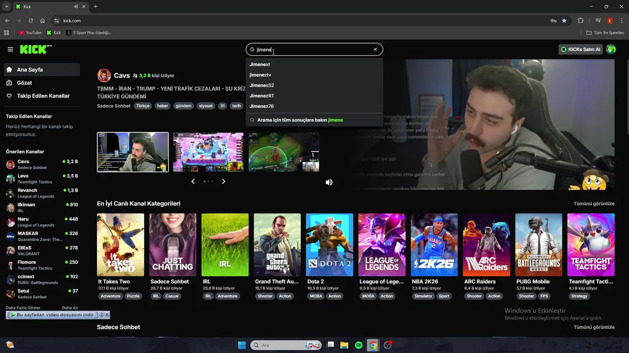629x353 pixels.
Task: Click the KICK beta logo
Action: coord(36,50)
